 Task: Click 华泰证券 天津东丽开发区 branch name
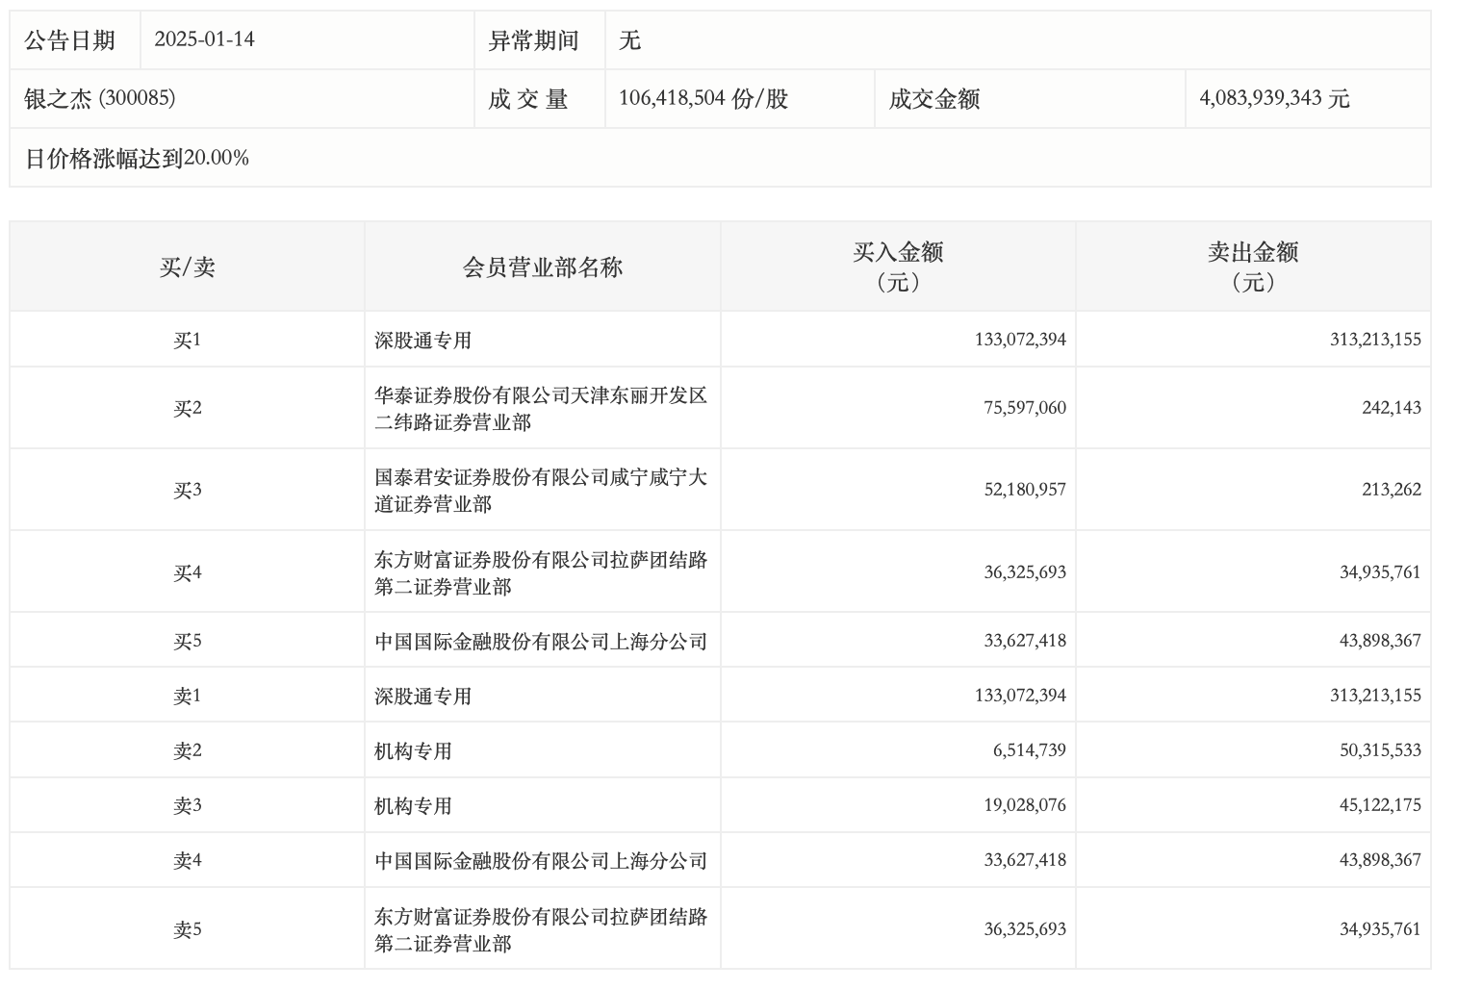[540, 409]
